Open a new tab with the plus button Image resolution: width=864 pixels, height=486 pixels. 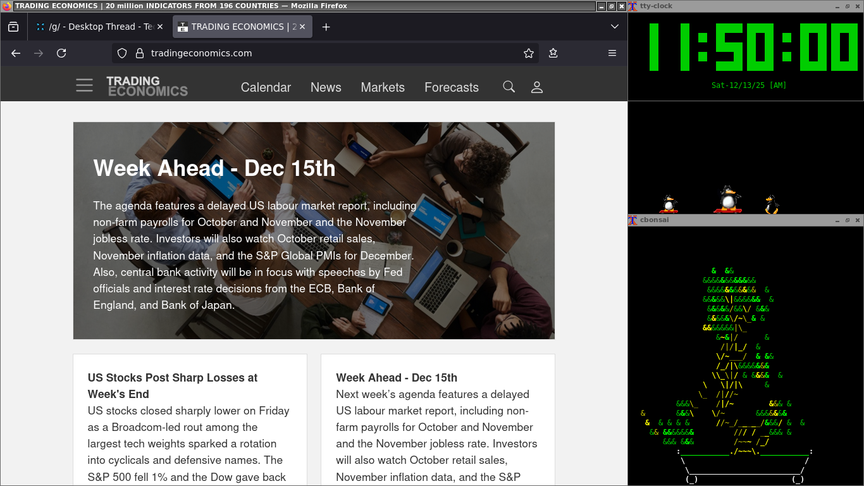(326, 27)
